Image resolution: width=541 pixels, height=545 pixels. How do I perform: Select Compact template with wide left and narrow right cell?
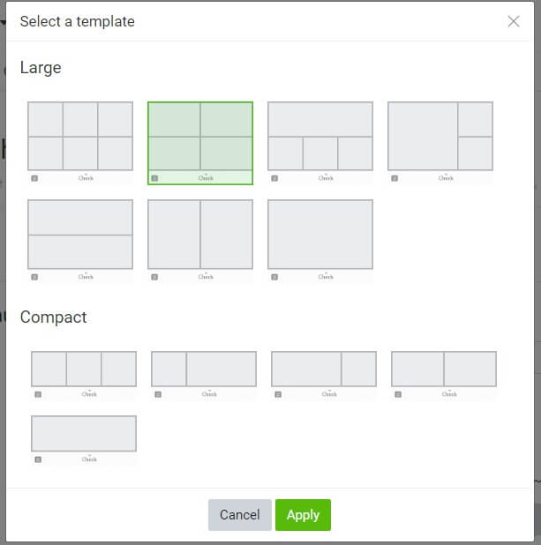coord(324,376)
